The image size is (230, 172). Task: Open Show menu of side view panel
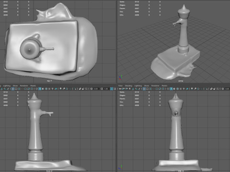coord(15,86)
